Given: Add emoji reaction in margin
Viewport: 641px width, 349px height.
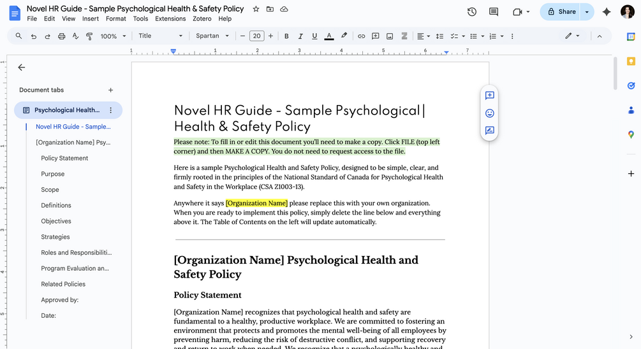Looking at the screenshot, I should pyautogui.click(x=489, y=113).
